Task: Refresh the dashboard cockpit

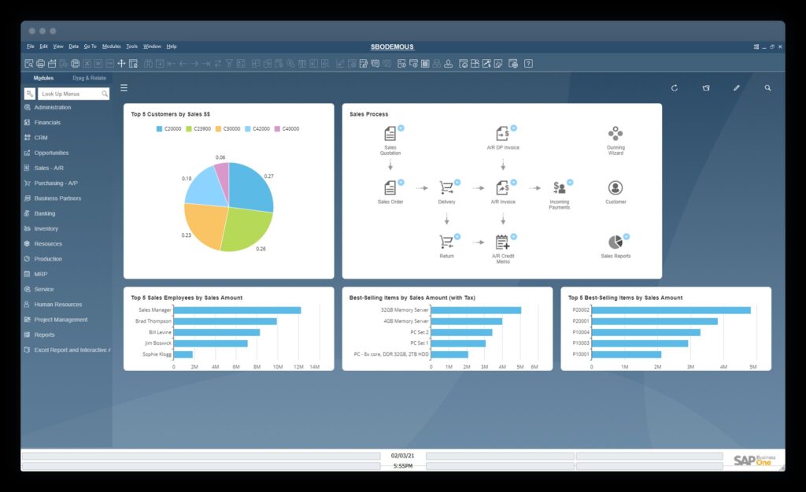Action: [675, 88]
